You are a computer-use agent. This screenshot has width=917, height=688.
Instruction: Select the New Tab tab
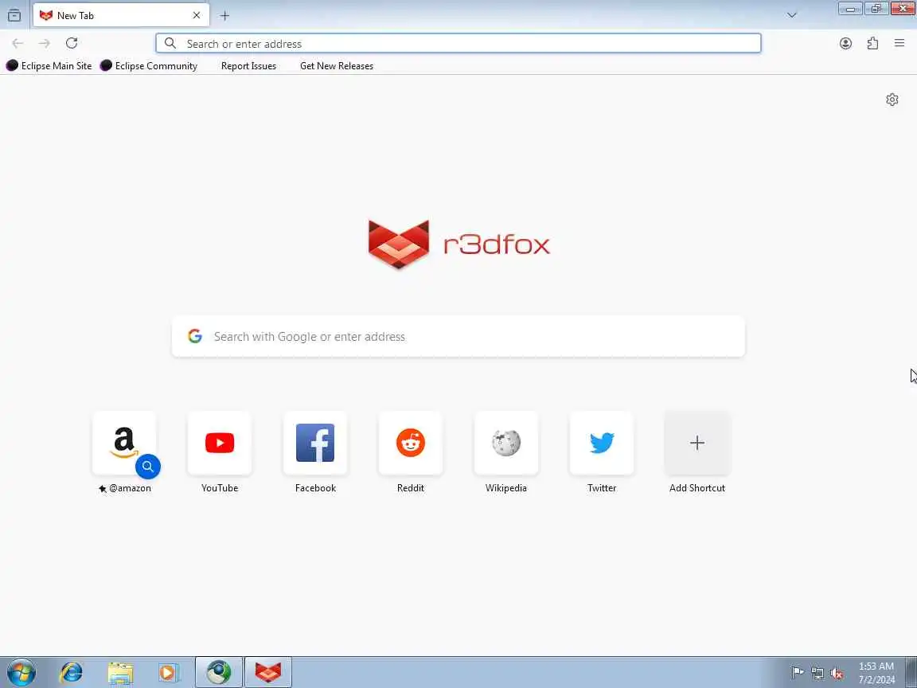(x=121, y=15)
